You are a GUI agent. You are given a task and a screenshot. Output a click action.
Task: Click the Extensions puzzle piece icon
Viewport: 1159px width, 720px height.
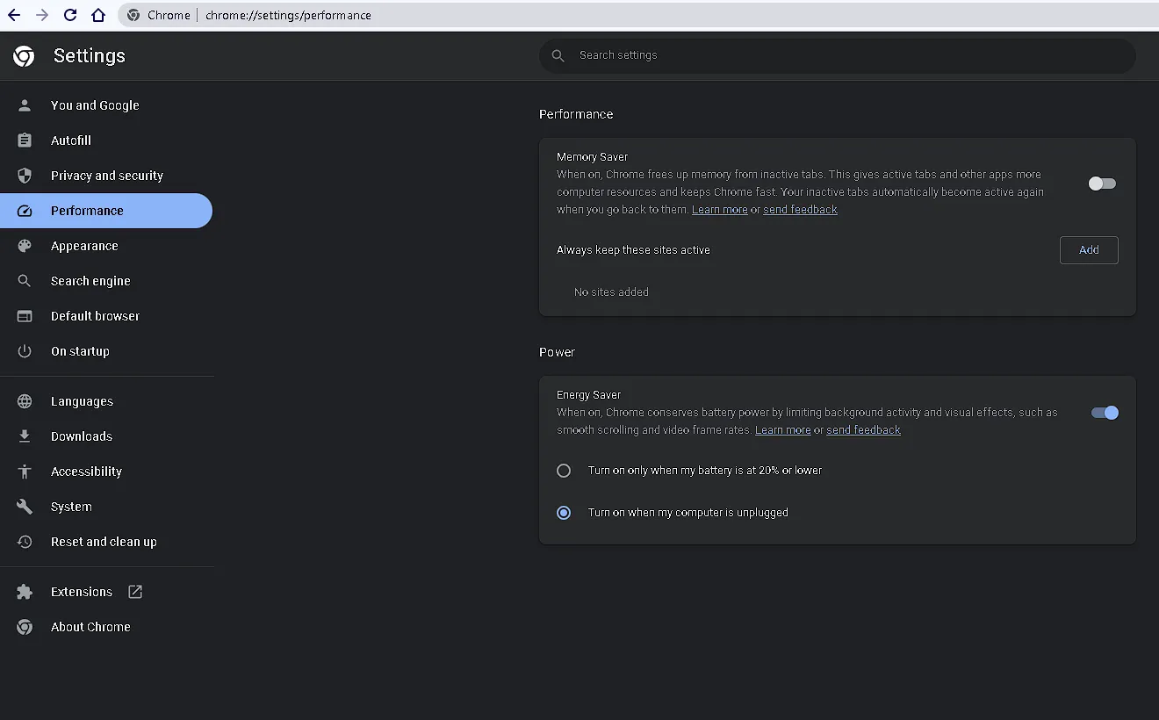coord(25,592)
